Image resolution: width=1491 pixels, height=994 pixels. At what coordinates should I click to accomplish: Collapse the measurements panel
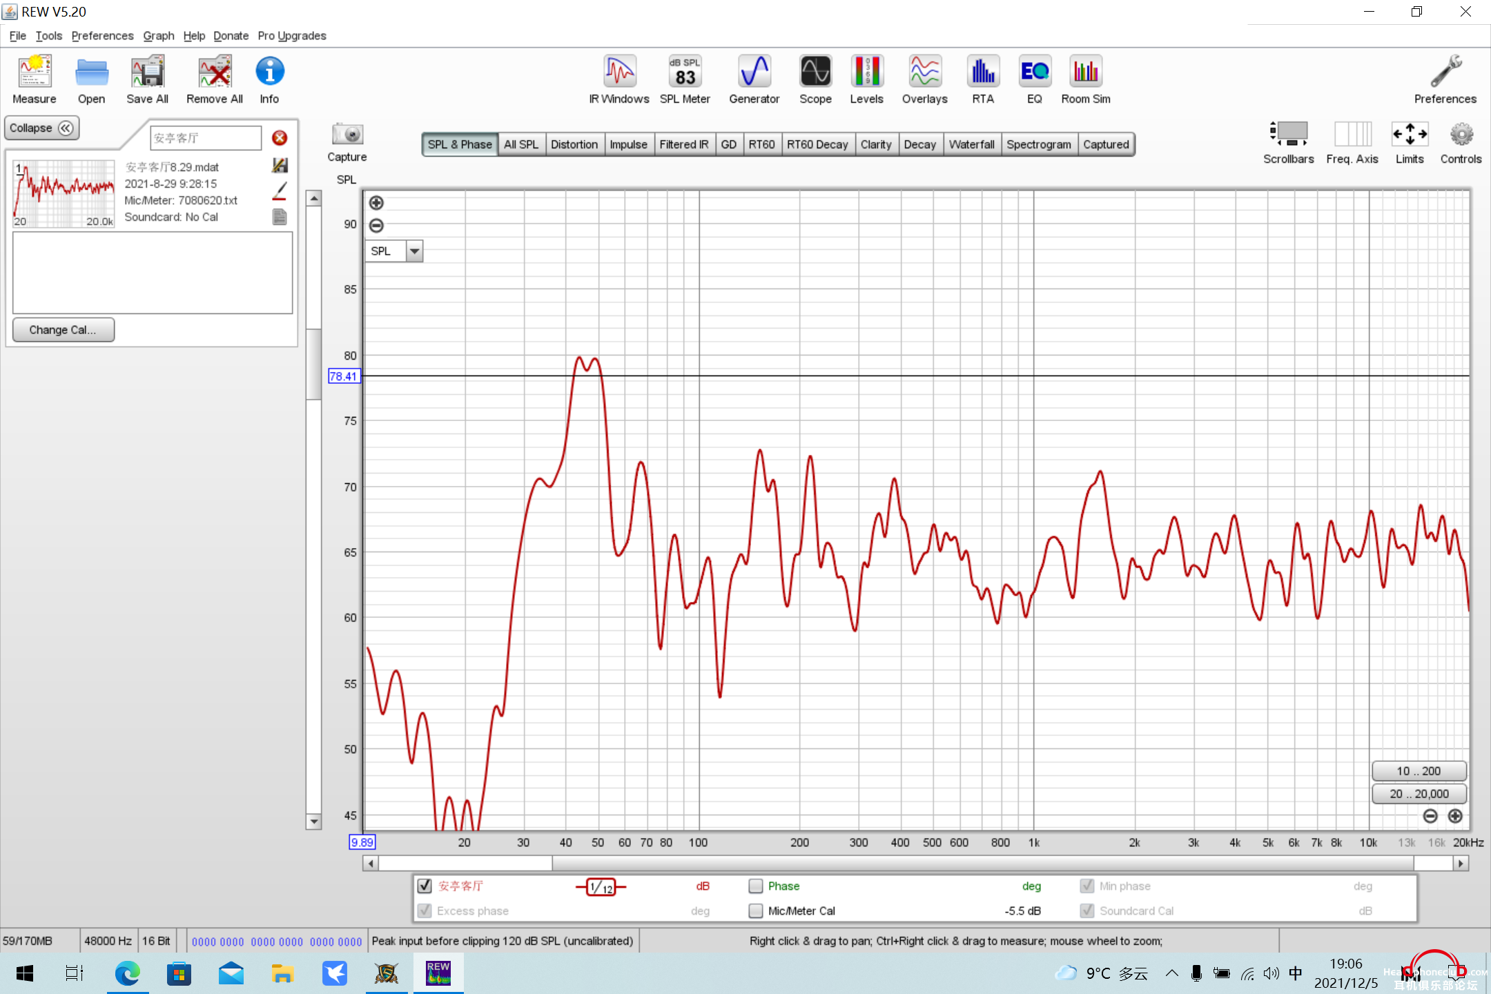pyautogui.click(x=42, y=128)
